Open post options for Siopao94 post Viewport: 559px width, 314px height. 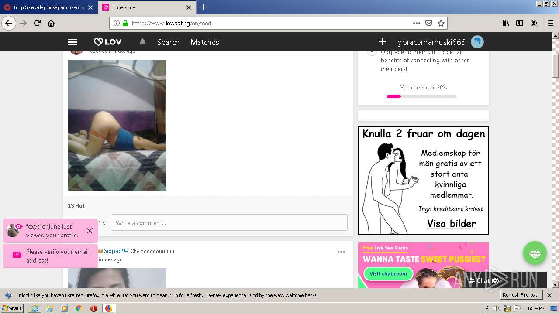point(341,251)
